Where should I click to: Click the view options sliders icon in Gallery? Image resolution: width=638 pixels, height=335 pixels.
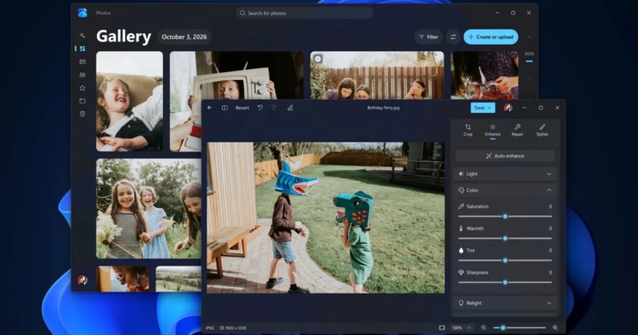click(x=453, y=37)
